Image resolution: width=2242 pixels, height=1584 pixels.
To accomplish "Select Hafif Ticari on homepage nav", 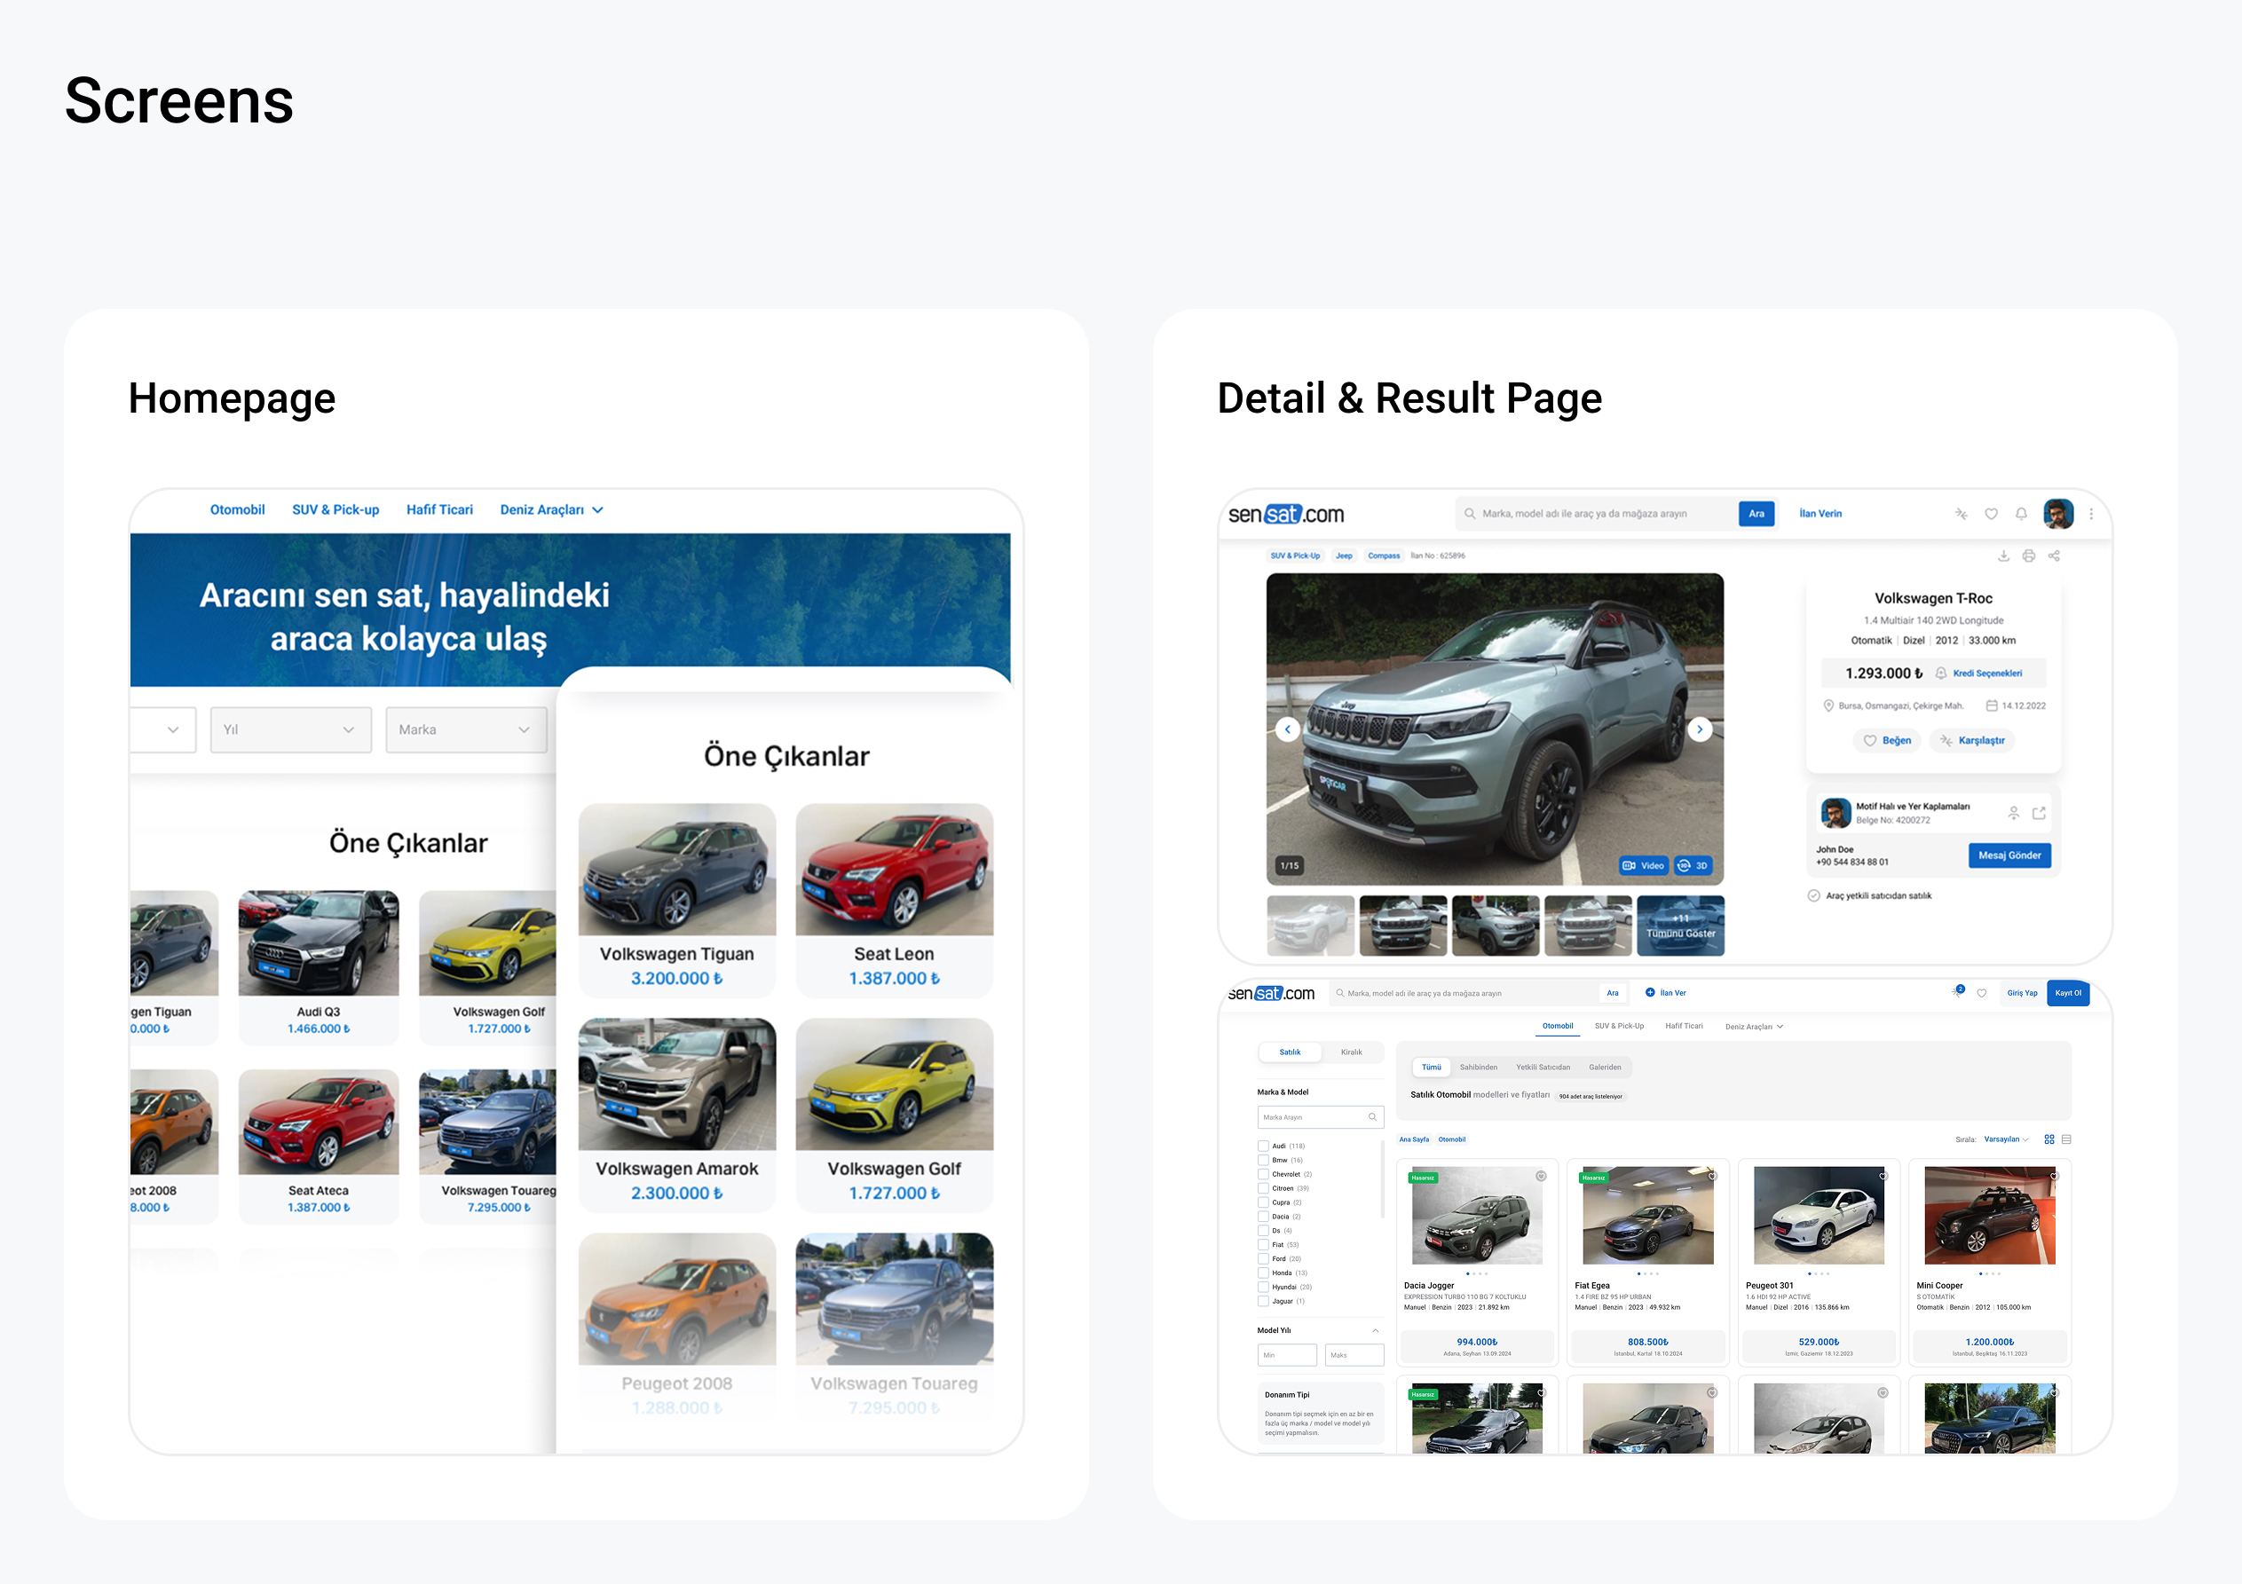I will [439, 509].
